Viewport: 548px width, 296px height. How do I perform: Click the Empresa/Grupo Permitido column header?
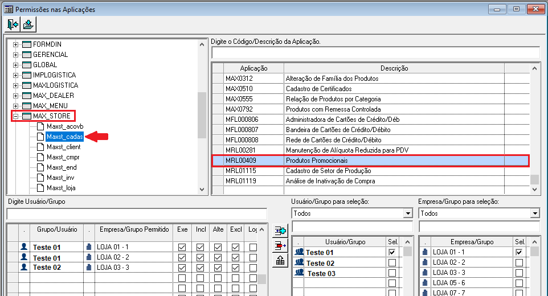[x=134, y=229]
